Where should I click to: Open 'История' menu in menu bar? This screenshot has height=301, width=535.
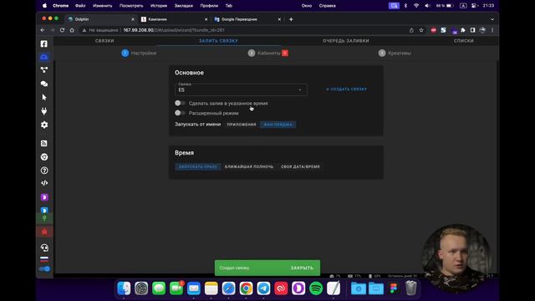(x=159, y=6)
